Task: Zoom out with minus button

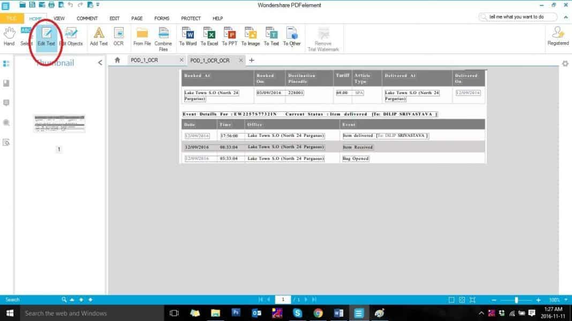Action: tap(494, 300)
